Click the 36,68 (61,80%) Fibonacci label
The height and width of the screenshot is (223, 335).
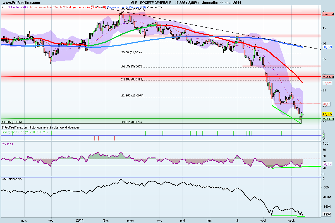[x=131, y=52]
